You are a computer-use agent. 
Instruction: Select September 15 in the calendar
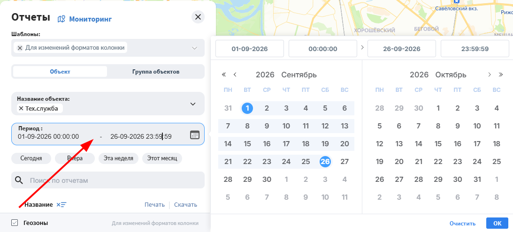247,144
